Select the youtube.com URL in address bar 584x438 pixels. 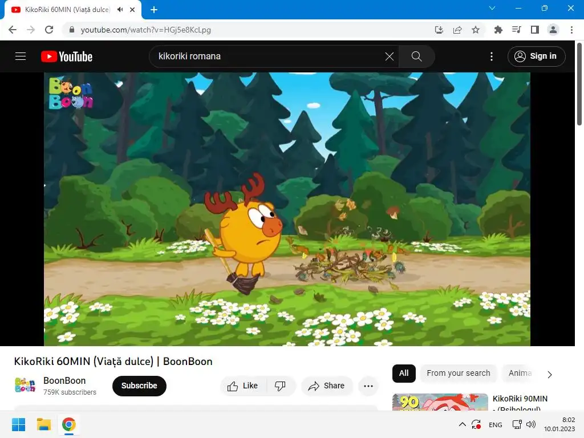[x=145, y=30]
